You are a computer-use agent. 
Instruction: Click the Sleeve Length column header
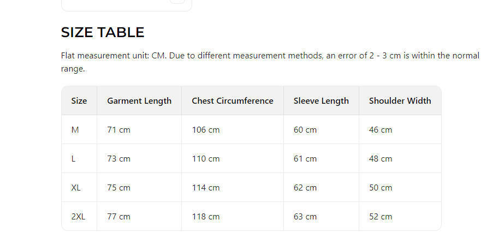point(321,101)
